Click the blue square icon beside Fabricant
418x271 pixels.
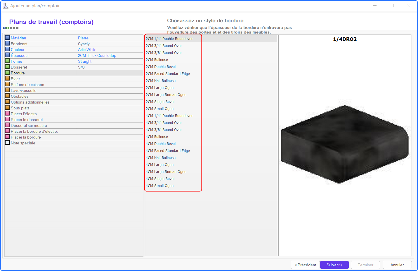[7, 43]
